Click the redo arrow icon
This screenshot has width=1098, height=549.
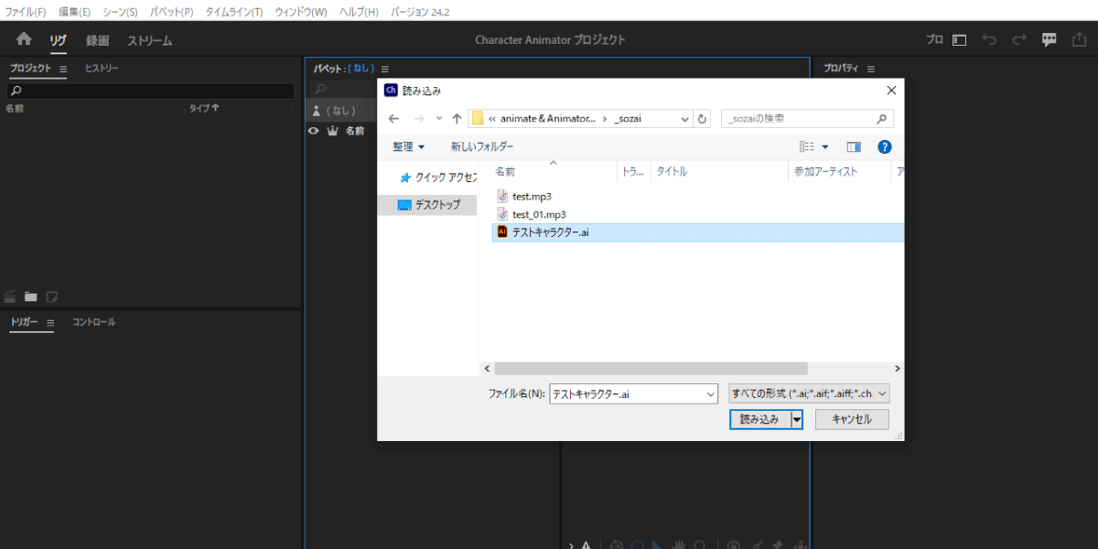(x=1019, y=40)
